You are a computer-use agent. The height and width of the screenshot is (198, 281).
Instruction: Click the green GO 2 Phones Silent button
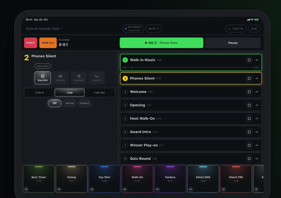click(x=161, y=43)
